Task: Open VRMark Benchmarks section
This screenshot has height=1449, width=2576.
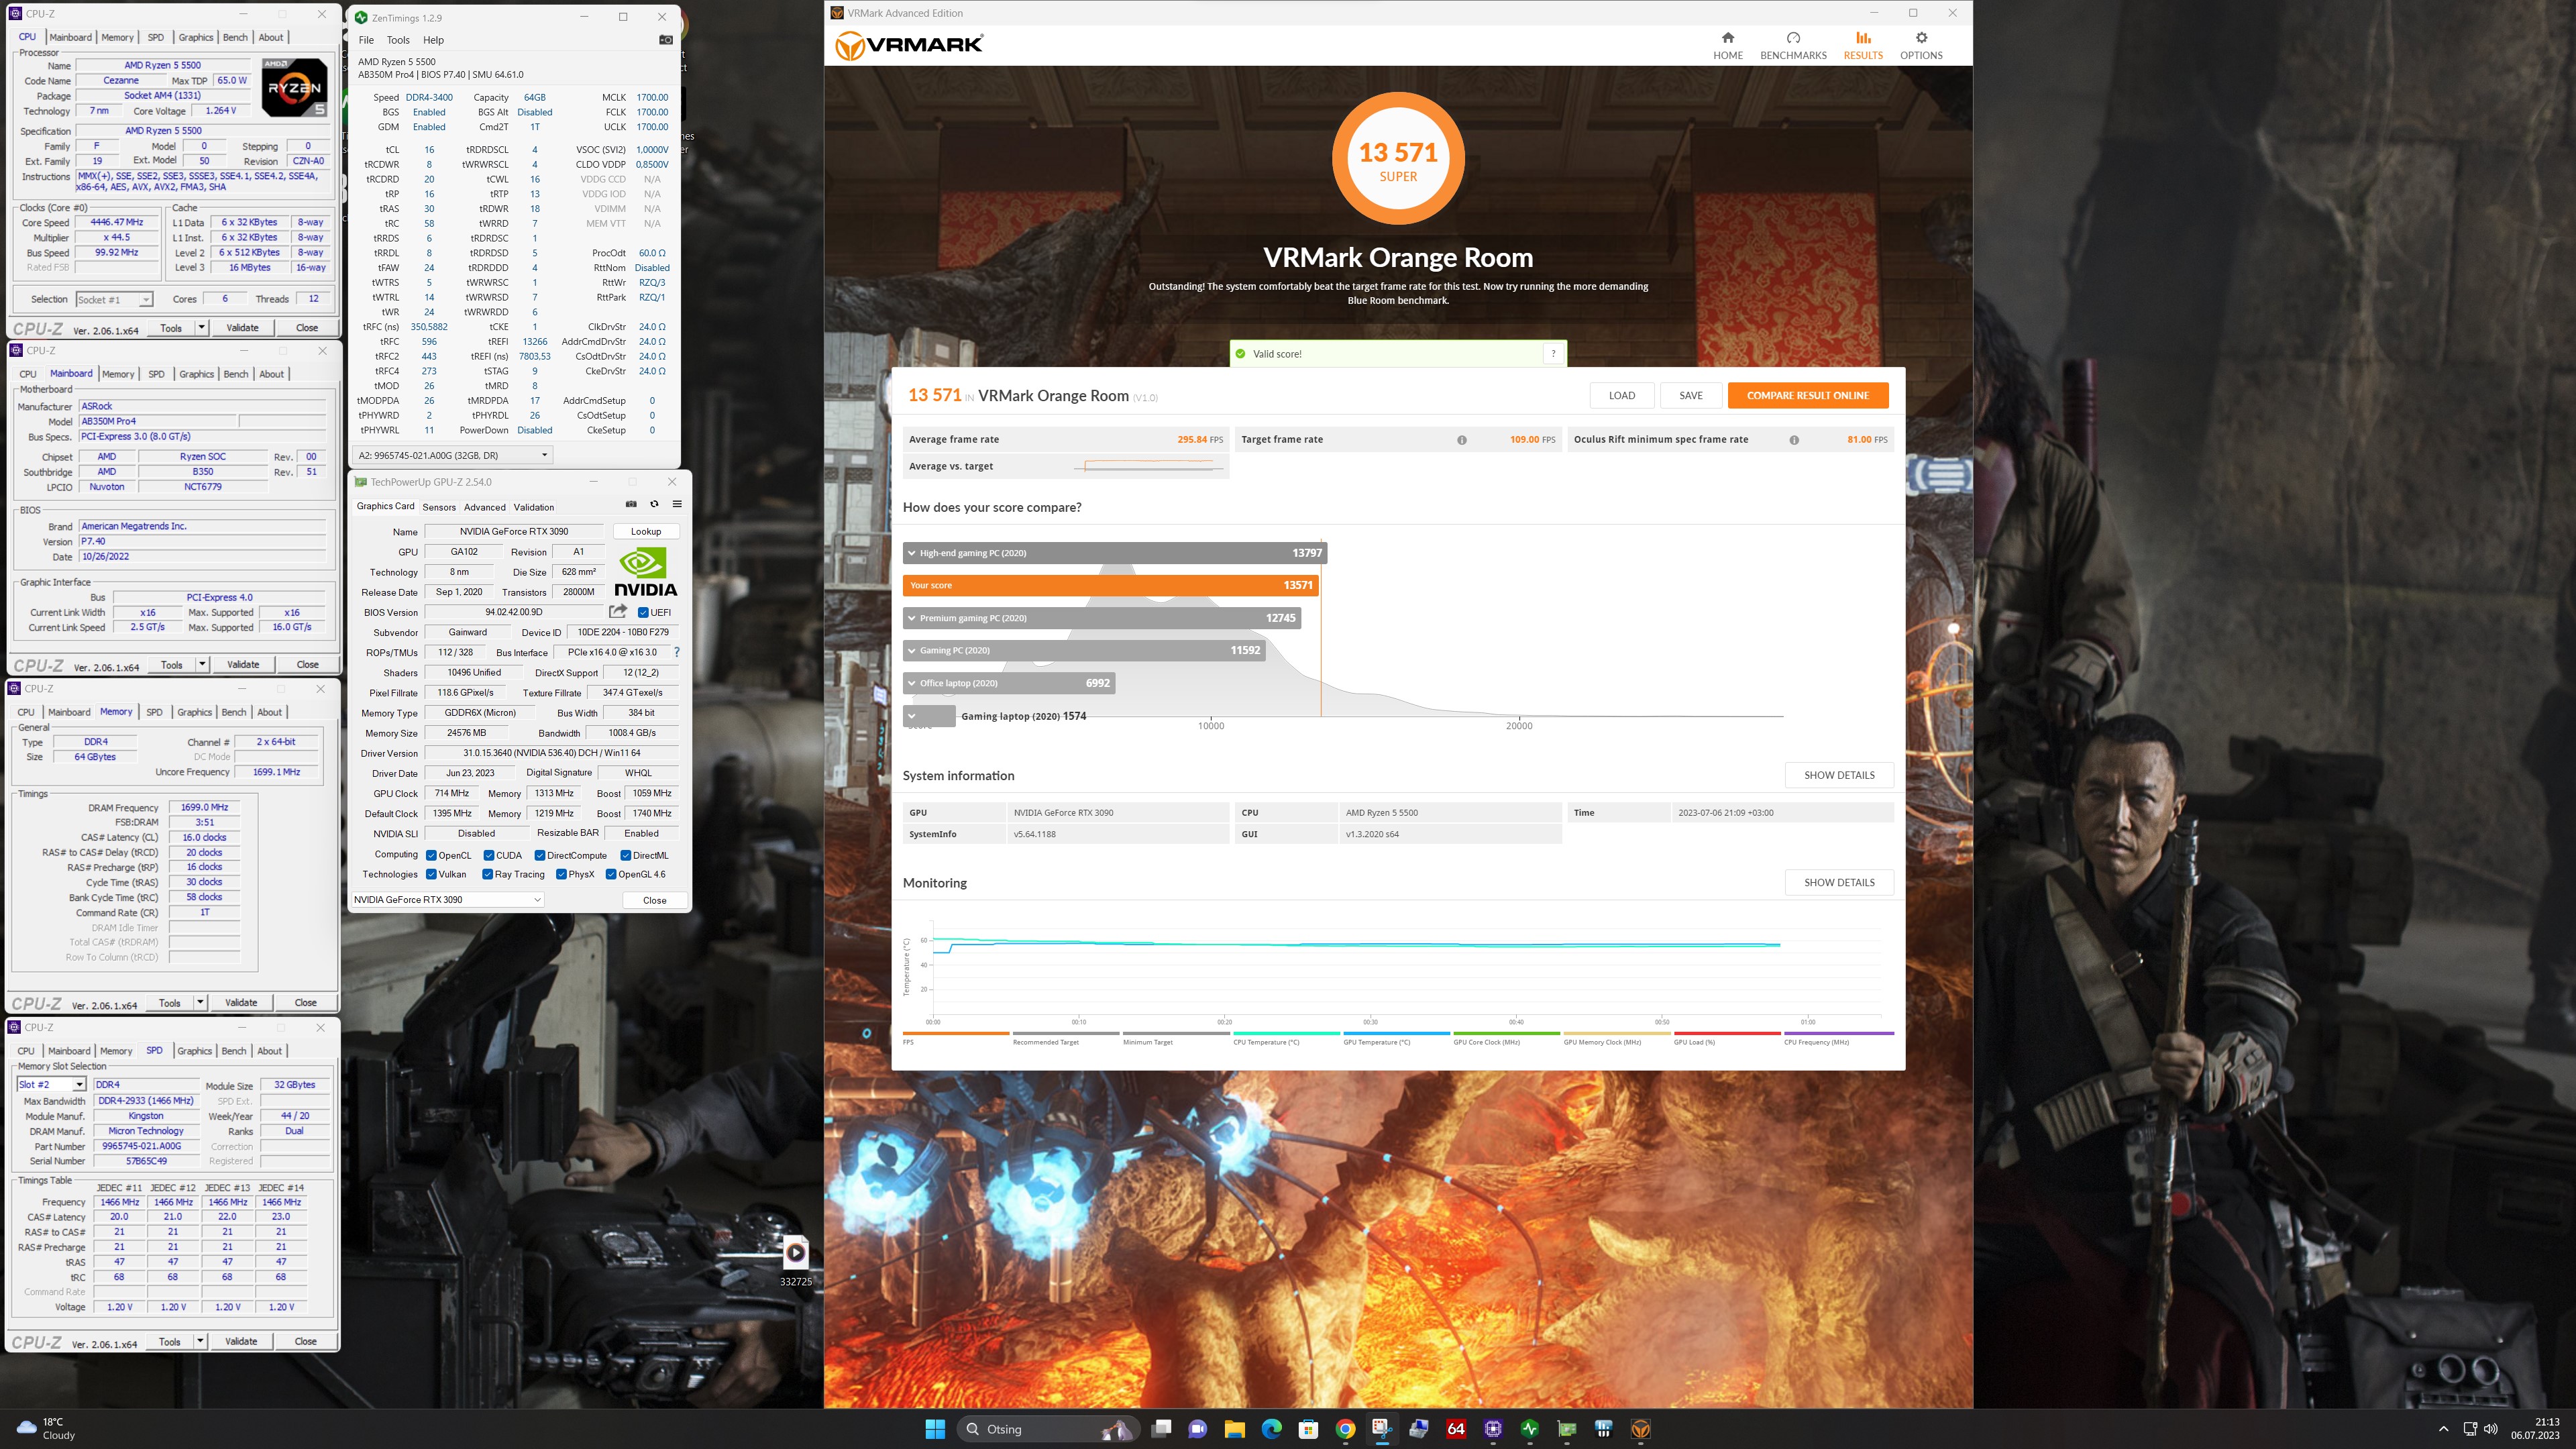Action: click(x=1793, y=45)
